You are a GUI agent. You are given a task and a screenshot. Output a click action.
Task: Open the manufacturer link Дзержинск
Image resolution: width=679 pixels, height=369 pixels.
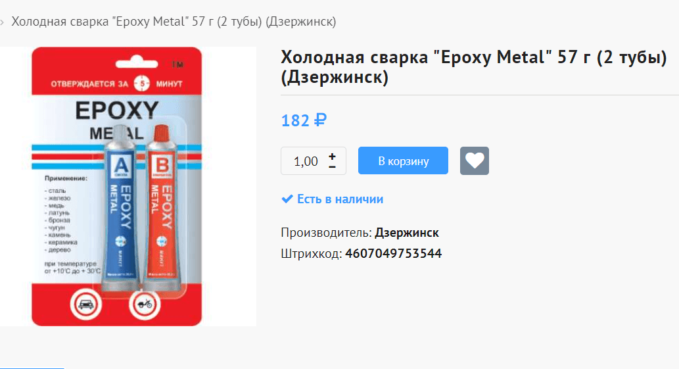407,233
